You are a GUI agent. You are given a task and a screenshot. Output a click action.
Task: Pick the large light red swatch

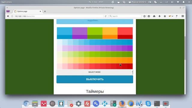pyautogui.click(x=125, y=31)
